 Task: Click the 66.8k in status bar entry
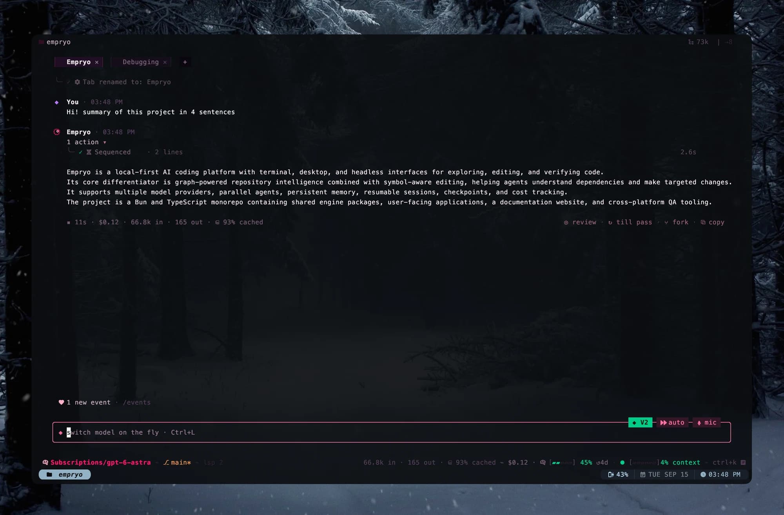(x=379, y=463)
